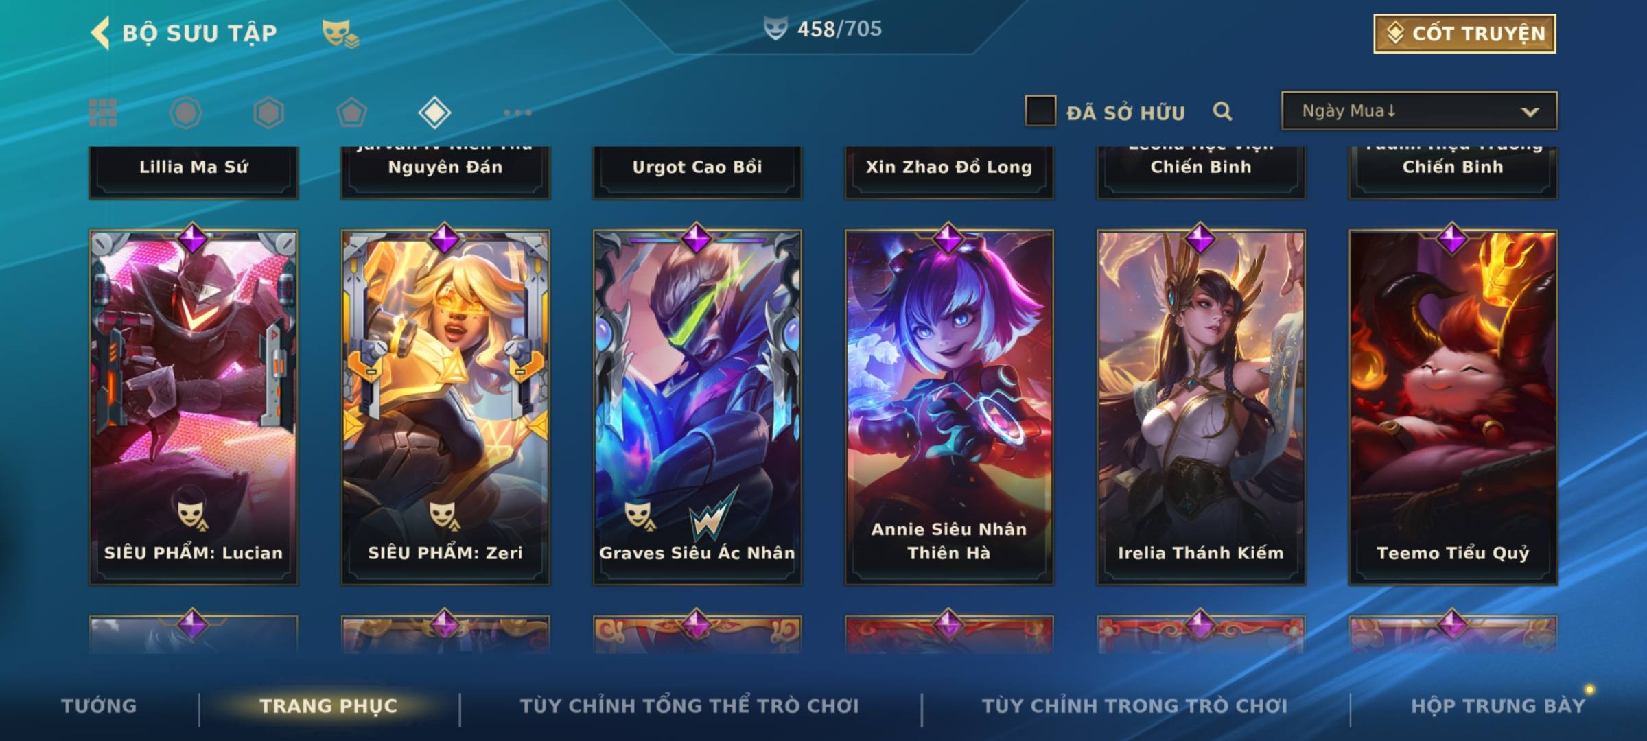1647x741 pixels.
Task: Switch to the Tướng tab
Action: (99, 705)
